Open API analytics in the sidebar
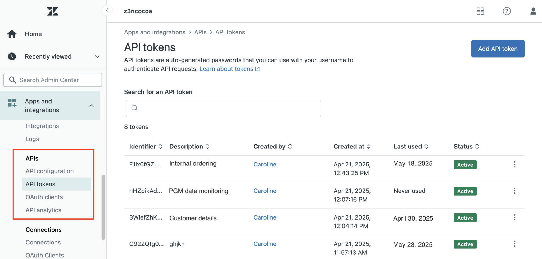 tap(43, 210)
